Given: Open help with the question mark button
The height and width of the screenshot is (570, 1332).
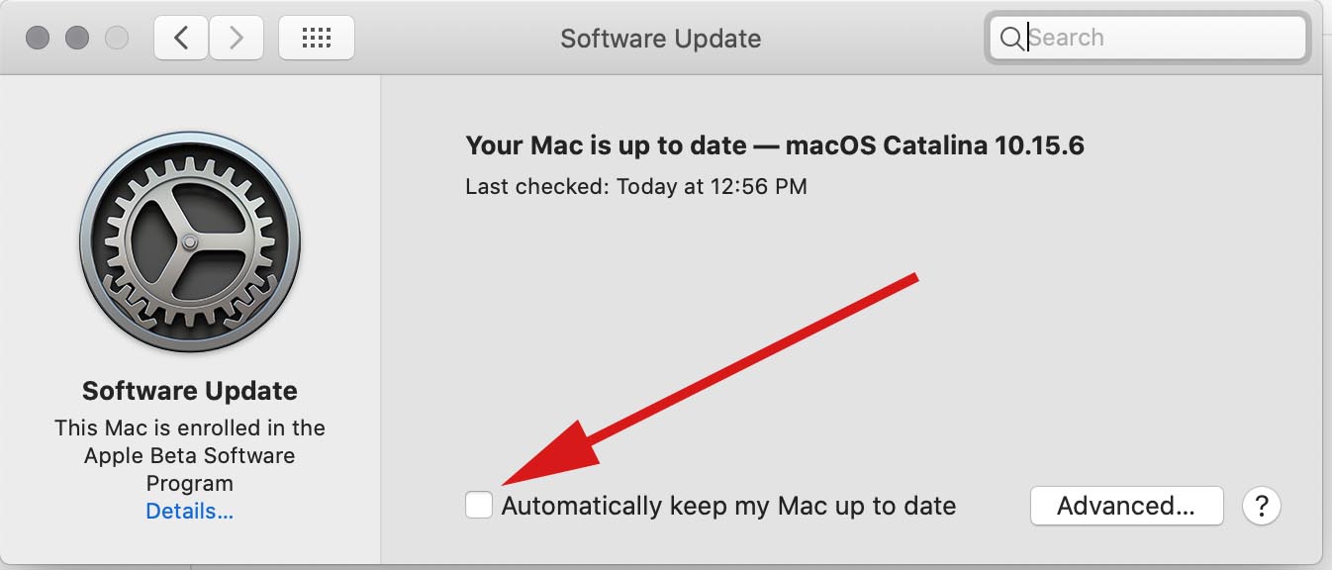Looking at the screenshot, I should [x=1262, y=506].
